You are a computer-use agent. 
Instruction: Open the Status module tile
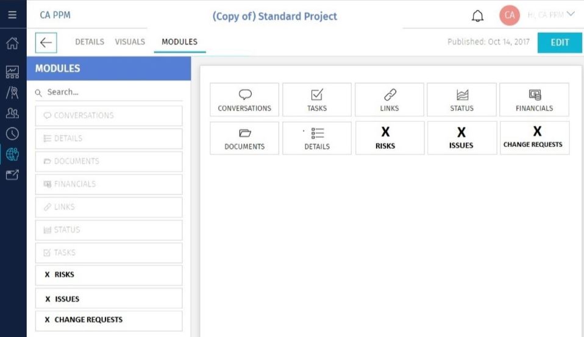click(462, 100)
